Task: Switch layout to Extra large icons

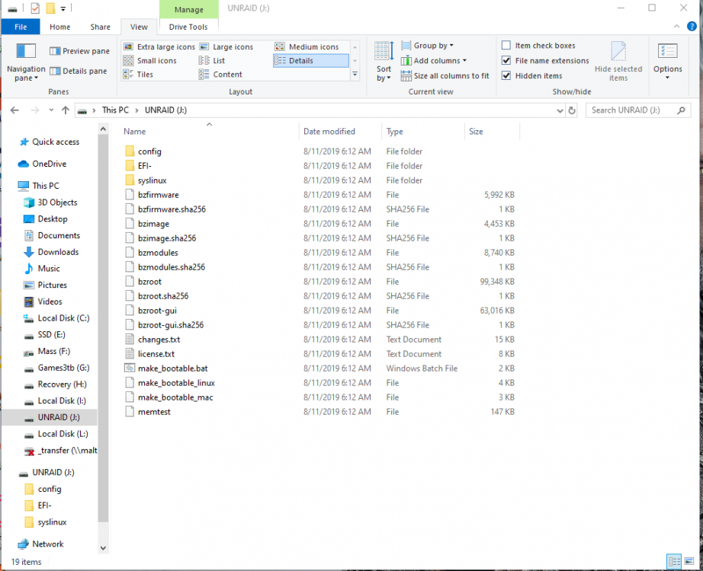Action: coord(159,46)
